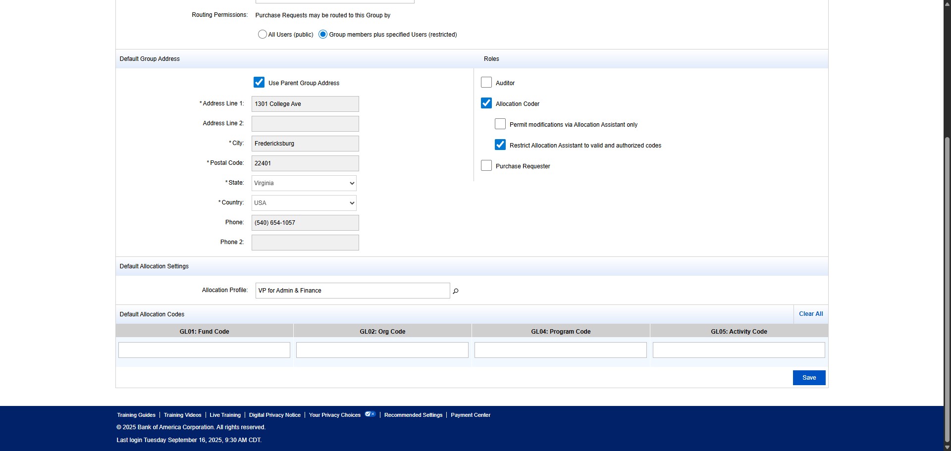Open Training Guides

coord(136,415)
